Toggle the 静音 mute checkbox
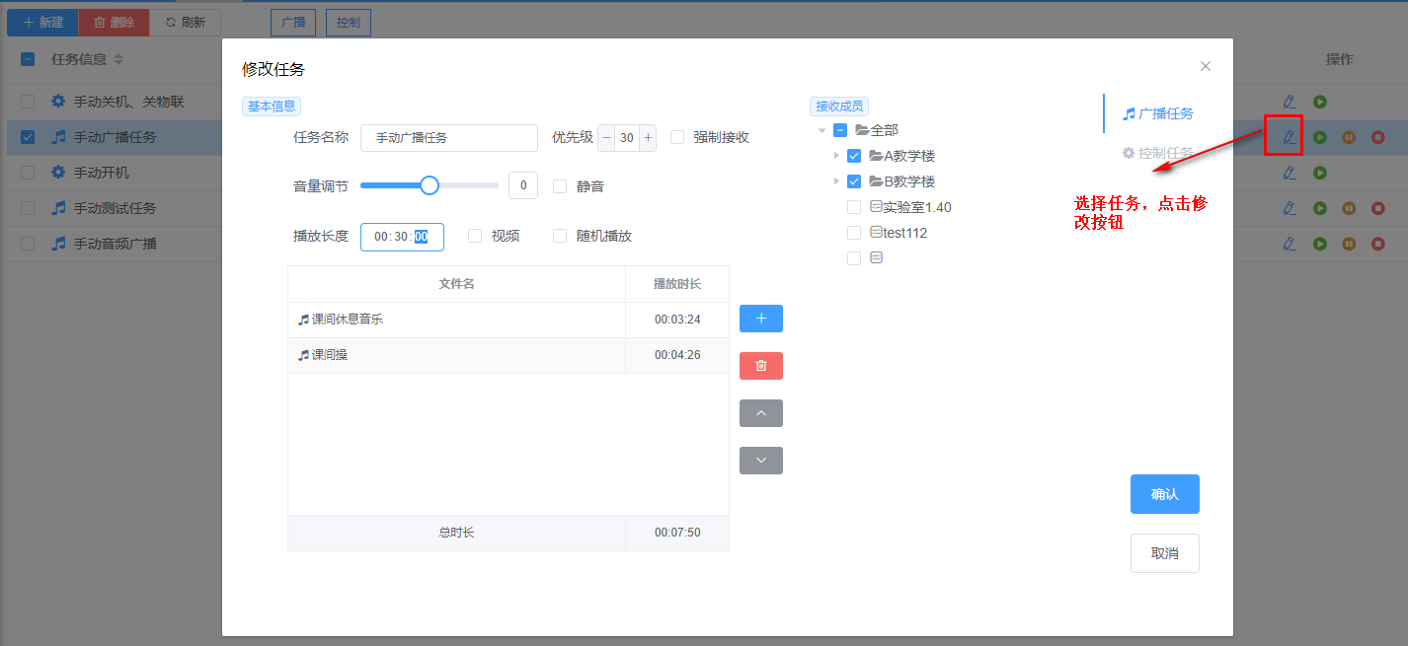The height and width of the screenshot is (646, 1408). click(560, 185)
